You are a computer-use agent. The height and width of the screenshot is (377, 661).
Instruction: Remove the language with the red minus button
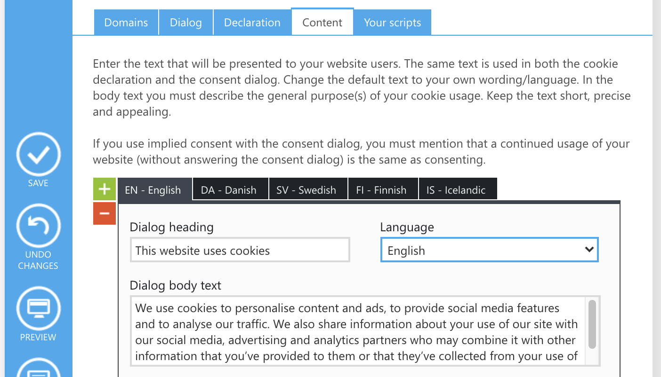105,213
